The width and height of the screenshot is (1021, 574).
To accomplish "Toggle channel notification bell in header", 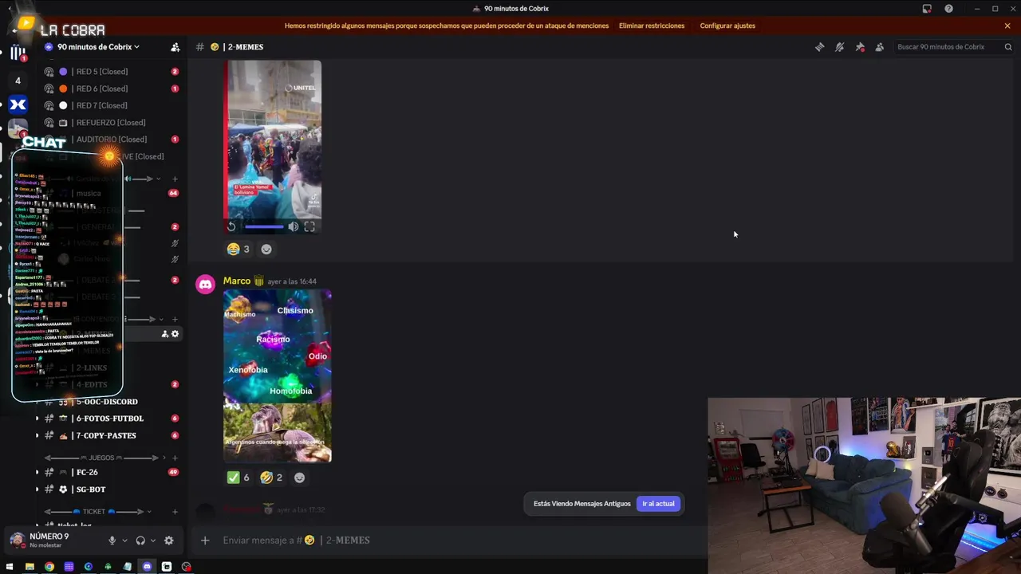I will pos(839,47).
